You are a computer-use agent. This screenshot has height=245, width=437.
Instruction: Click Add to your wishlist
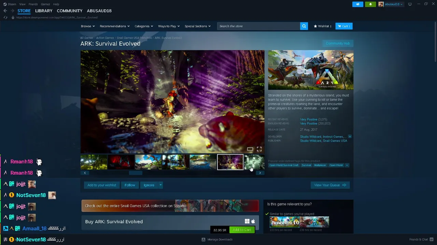[x=102, y=185]
